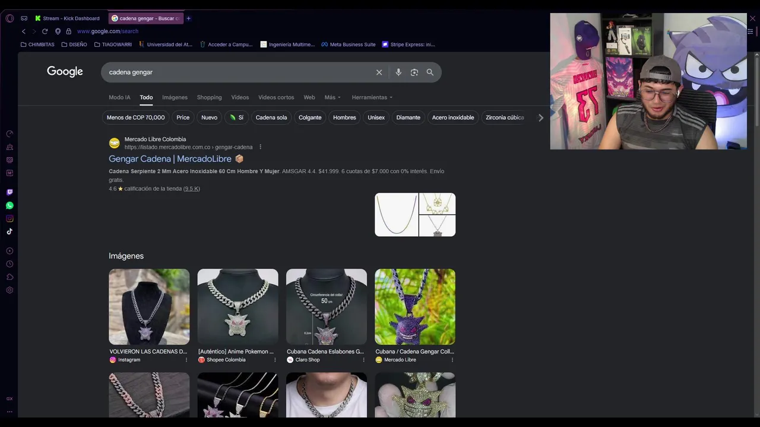The height and width of the screenshot is (427, 760).
Task: Toggle the Sí filter chip with leaf
Action: tap(236, 117)
